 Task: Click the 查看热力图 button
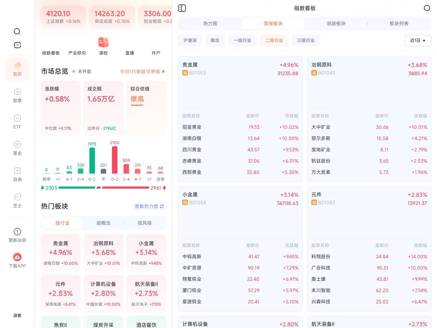(x=149, y=206)
